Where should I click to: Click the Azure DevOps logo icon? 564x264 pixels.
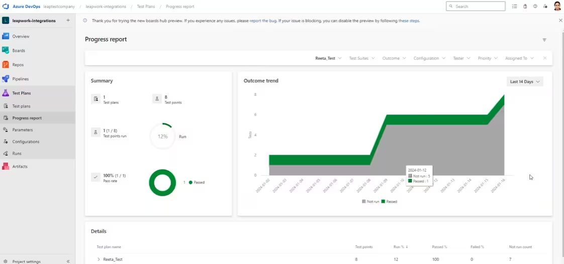tap(6, 7)
